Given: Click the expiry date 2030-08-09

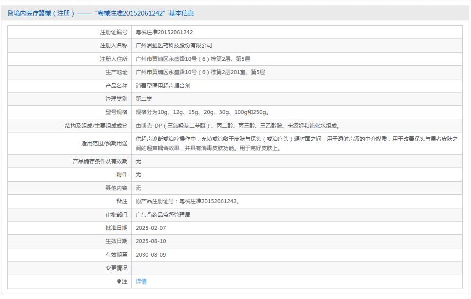Looking at the screenshot, I should coord(151,255).
